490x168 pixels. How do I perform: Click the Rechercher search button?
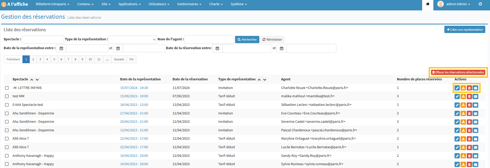[247, 40]
